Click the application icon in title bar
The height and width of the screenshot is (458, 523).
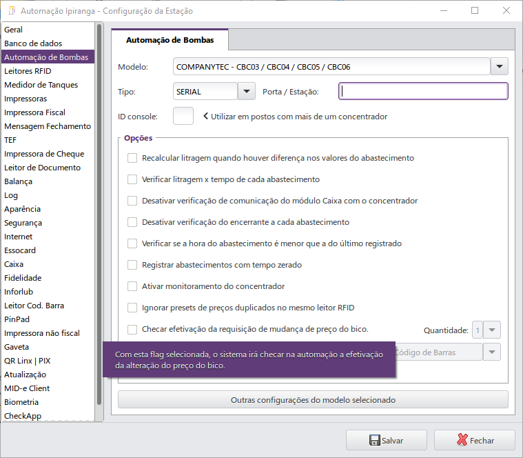(12, 10)
